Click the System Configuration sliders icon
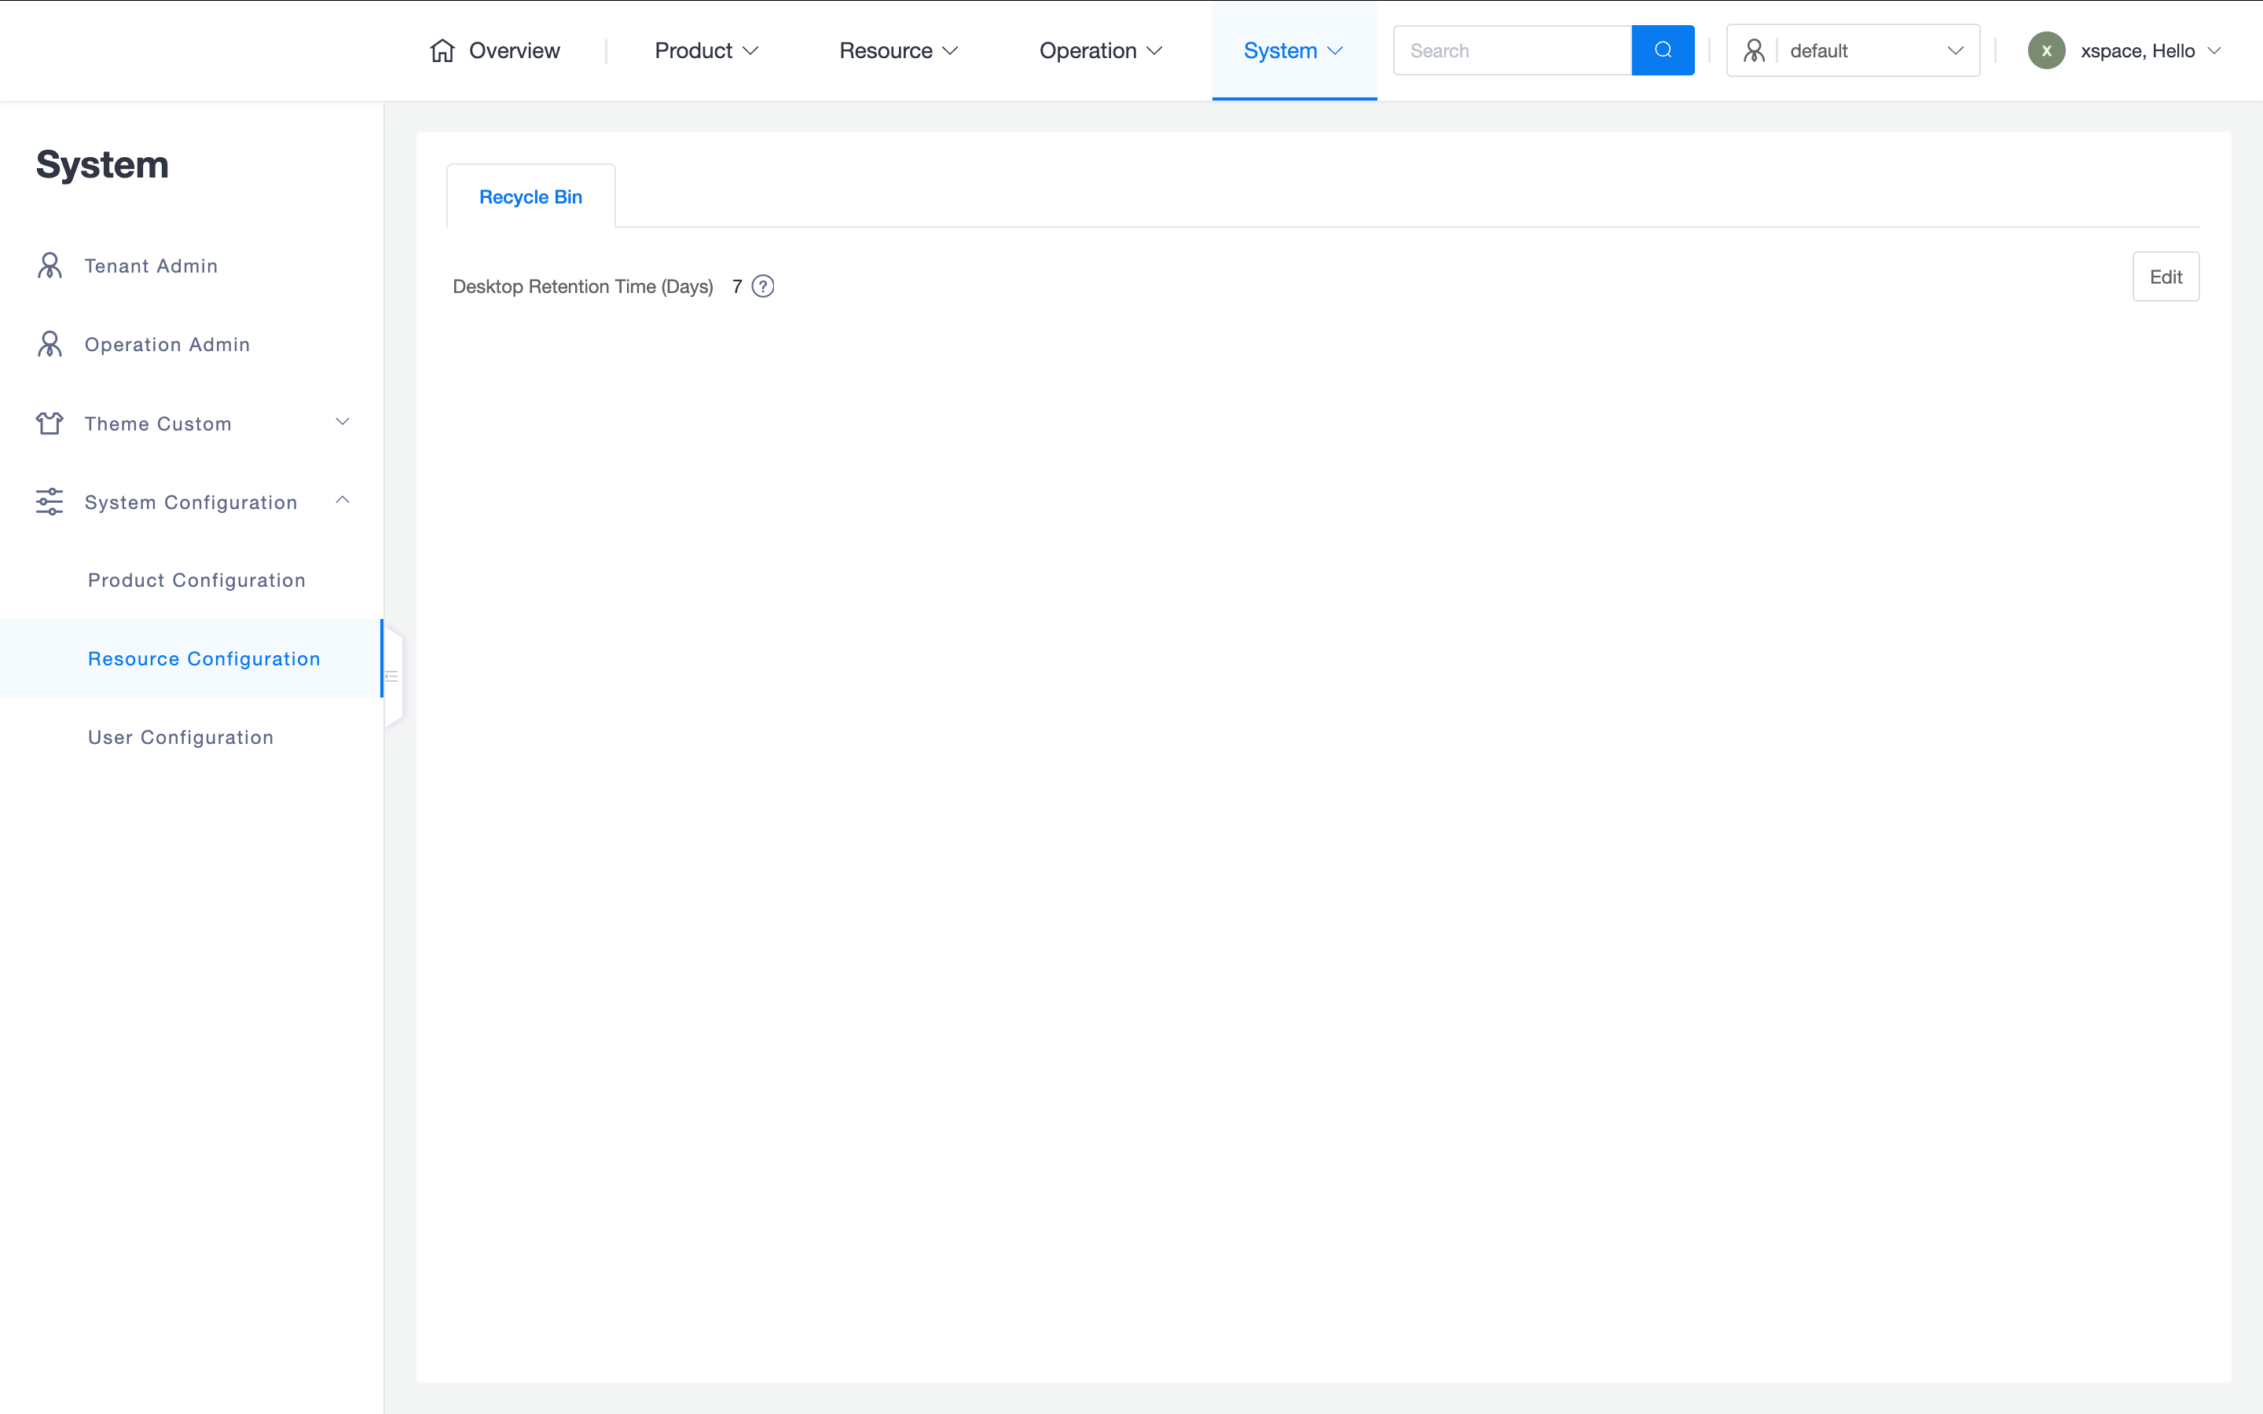 point(50,502)
